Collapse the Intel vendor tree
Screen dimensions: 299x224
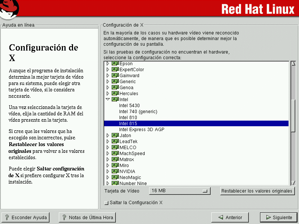coord(108,100)
